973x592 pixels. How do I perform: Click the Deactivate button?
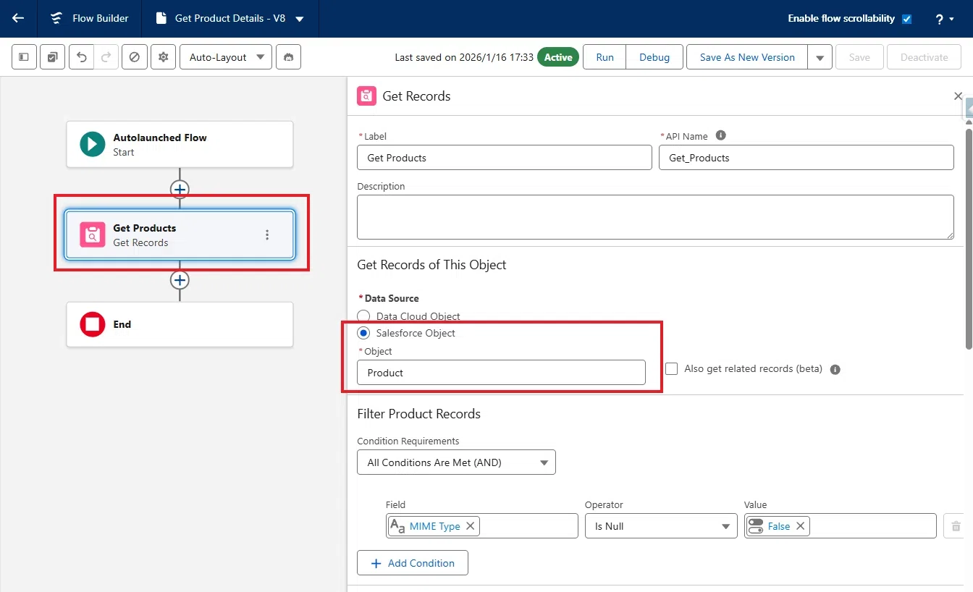tap(924, 57)
